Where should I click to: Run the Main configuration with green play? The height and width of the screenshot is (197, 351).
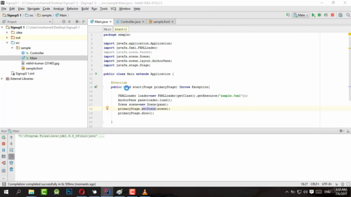click(x=313, y=15)
